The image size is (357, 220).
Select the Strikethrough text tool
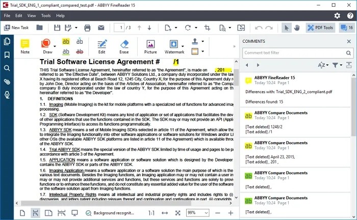click(80, 51)
